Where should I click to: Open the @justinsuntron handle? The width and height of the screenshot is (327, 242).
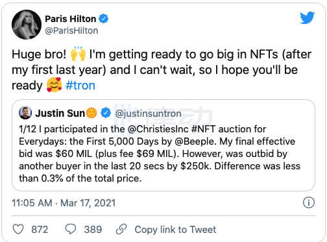pyautogui.click(x=148, y=114)
